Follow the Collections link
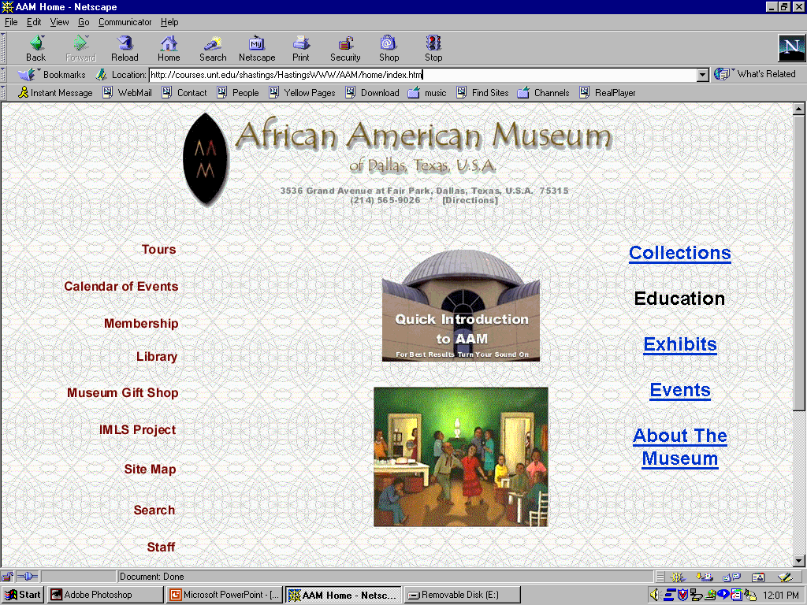The height and width of the screenshot is (605, 807). pos(679,253)
